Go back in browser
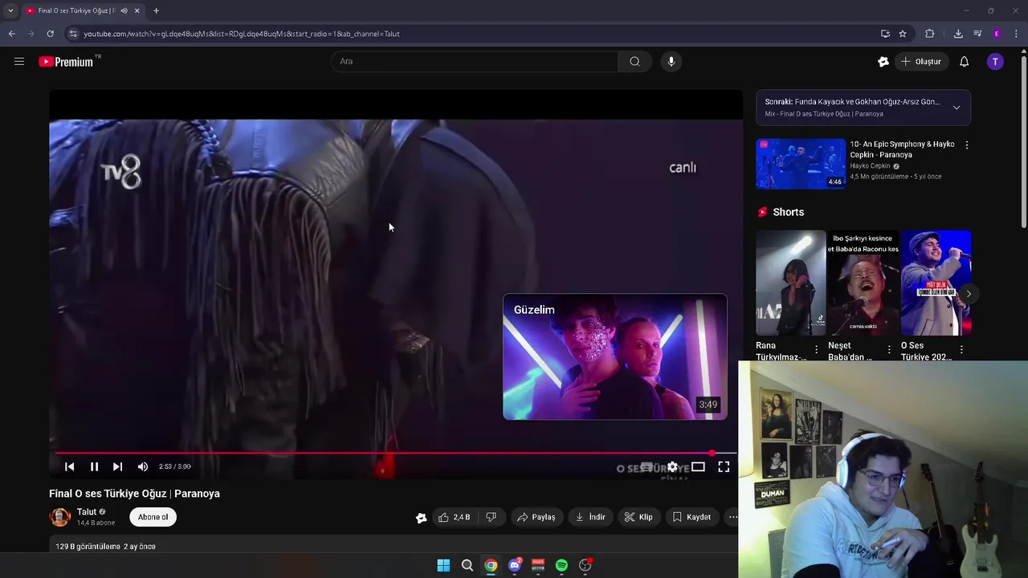Viewport: 1028px width, 578px height. point(11,34)
